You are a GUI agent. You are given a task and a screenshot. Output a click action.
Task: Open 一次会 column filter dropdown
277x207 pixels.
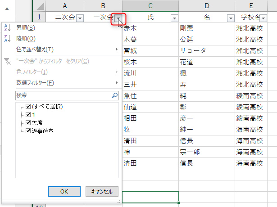tap(118, 18)
